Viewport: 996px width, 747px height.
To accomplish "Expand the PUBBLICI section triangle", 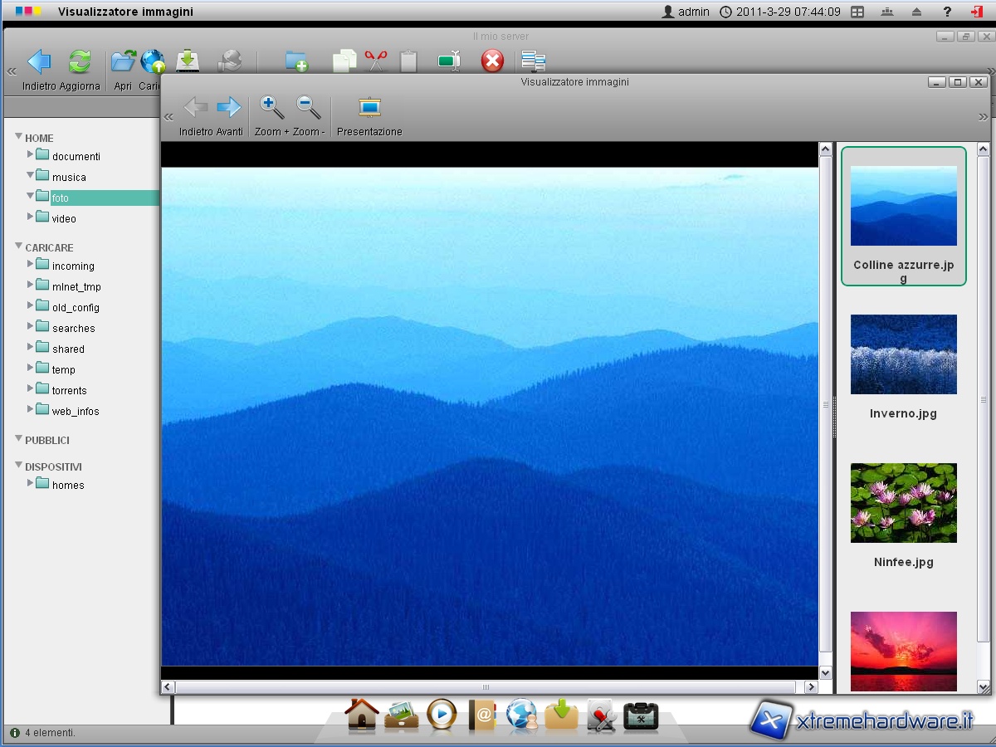I will pos(19,438).
